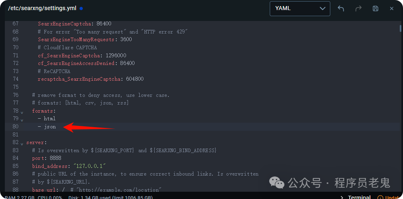This screenshot has height=199, width=403.
Task: Open the YAML language dropdown
Action: tap(300, 8)
